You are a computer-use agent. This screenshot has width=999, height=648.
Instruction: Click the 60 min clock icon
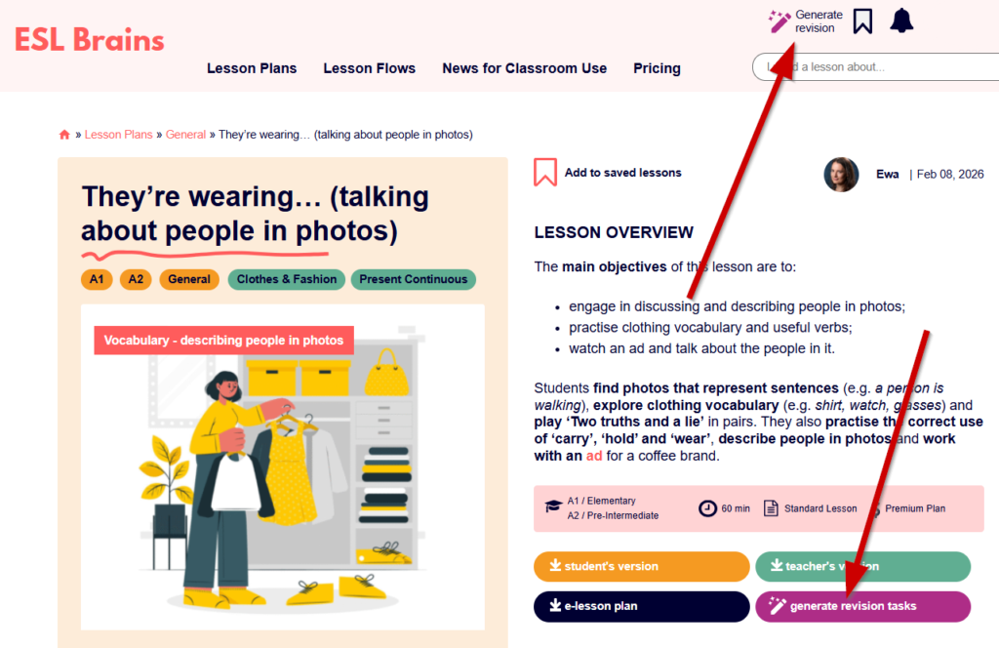coord(707,508)
